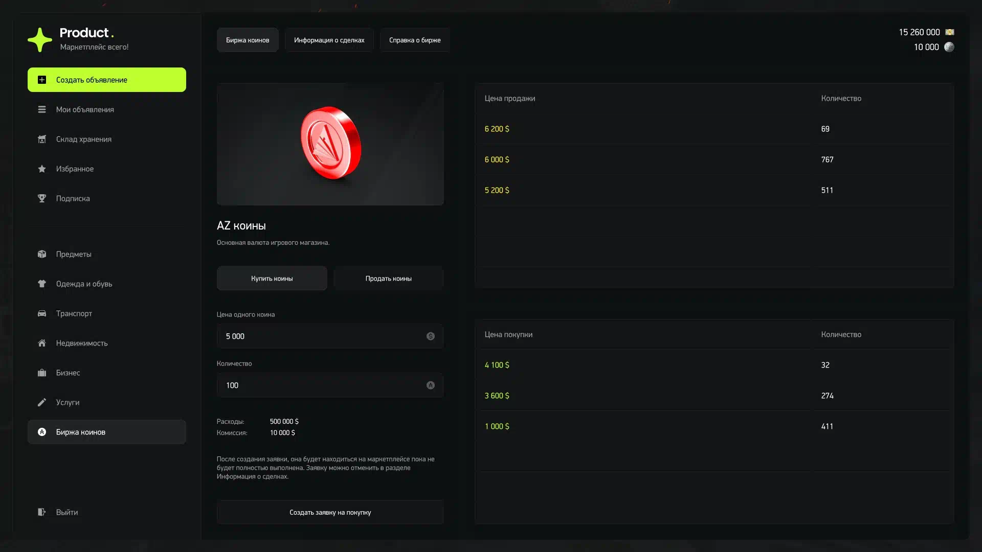982x552 pixels.
Task: Click the silver coin icon next to 10 000
Action: 949,47
